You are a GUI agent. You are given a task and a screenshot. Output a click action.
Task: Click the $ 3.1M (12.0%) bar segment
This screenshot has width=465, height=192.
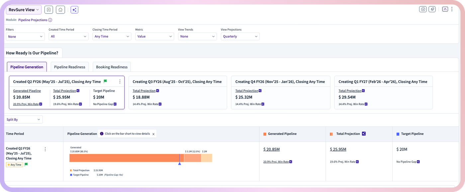[192, 158]
